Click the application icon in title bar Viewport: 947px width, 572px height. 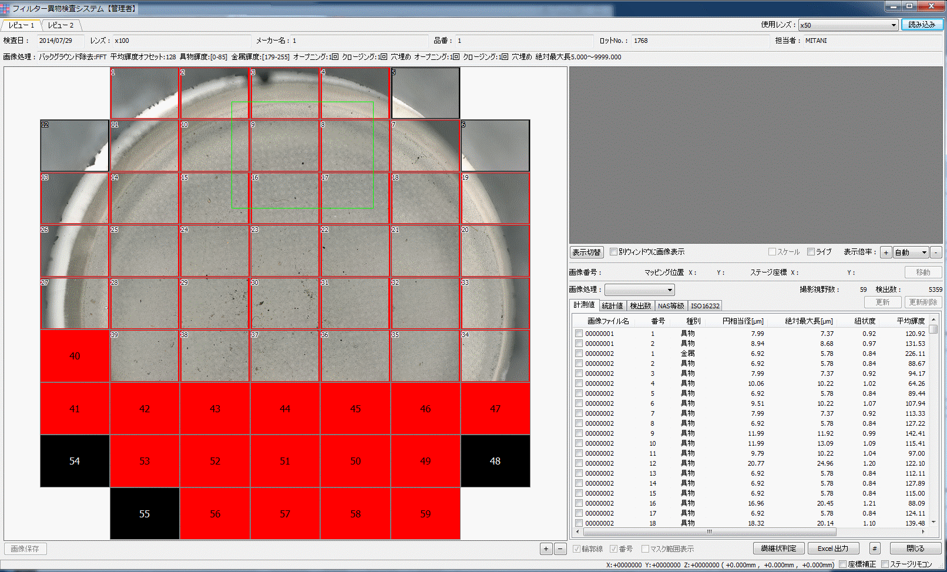click(x=5, y=8)
